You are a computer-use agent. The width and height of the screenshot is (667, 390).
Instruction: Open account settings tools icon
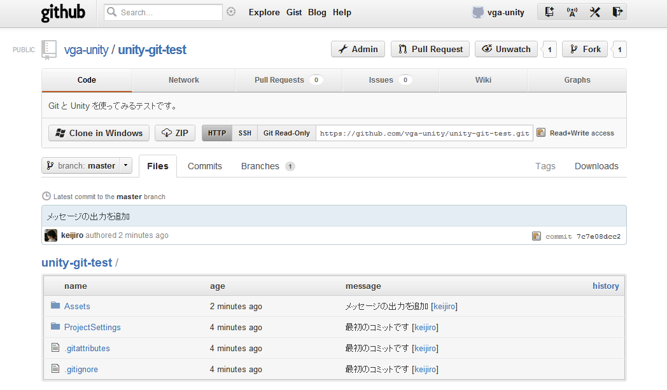pos(594,12)
